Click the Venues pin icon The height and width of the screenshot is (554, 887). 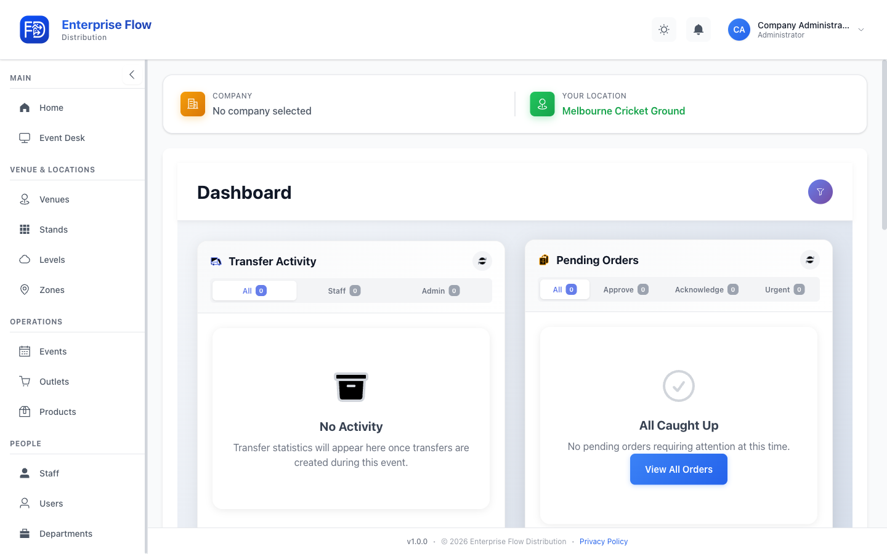(x=25, y=199)
